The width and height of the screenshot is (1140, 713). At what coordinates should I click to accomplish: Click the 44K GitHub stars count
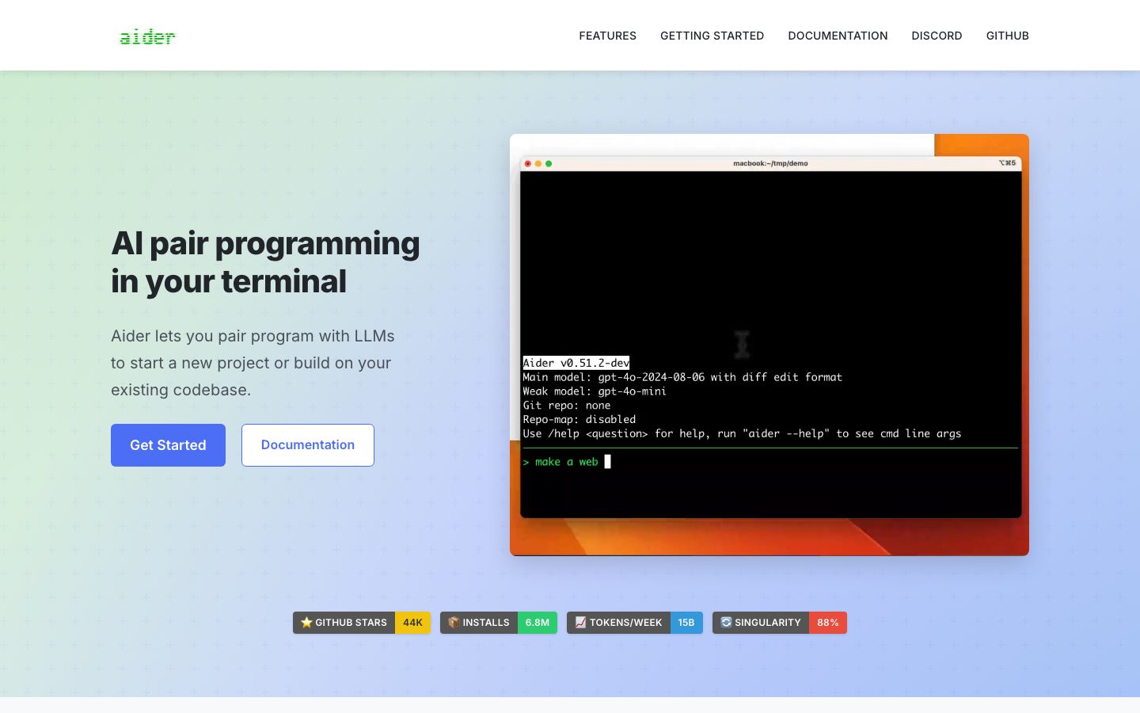coord(412,623)
